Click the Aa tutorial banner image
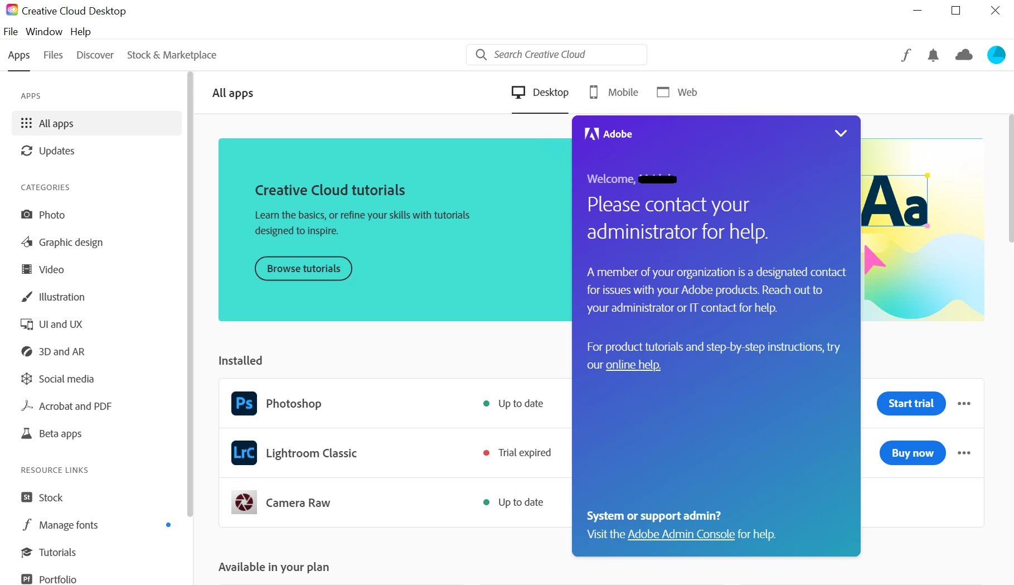 pos(923,230)
